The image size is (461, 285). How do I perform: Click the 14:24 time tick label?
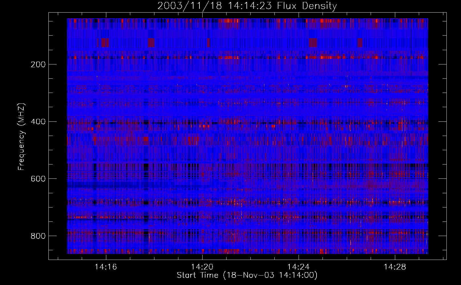(299, 267)
